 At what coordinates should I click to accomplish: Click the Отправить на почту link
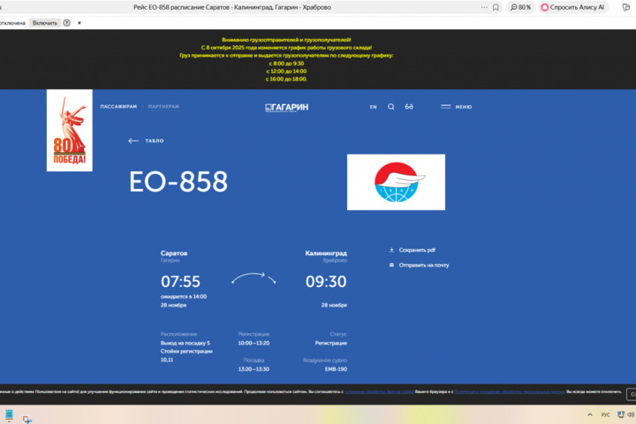pyautogui.click(x=423, y=265)
